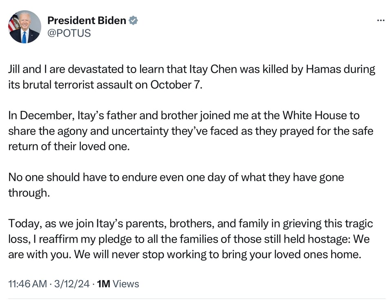Screen dimensions: 392x301
Task: Click the 11:46 AM timestamp
Action: point(27,284)
